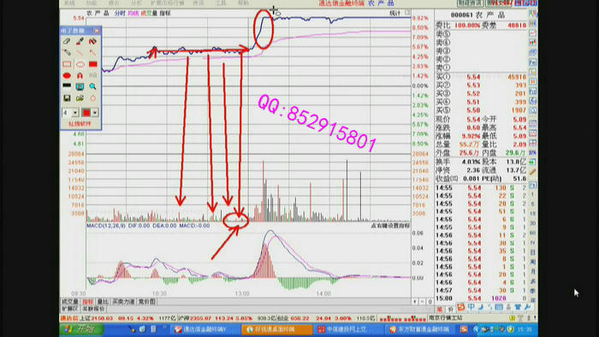Select the rectangle outline drawing tool
The width and height of the screenshot is (599, 337).
(67, 64)
